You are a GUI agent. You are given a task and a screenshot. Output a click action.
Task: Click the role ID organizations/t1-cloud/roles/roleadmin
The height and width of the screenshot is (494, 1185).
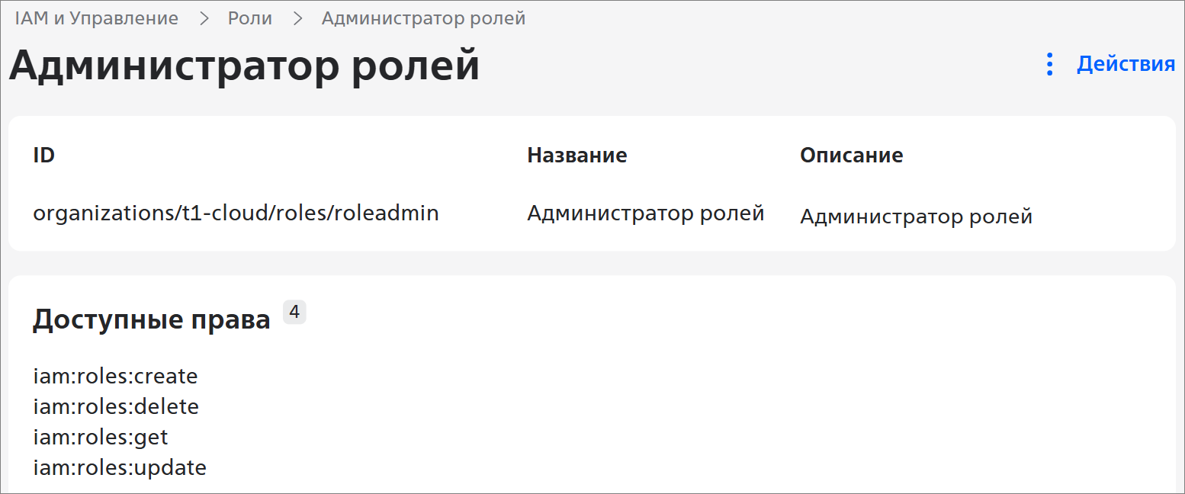point(236,213)
